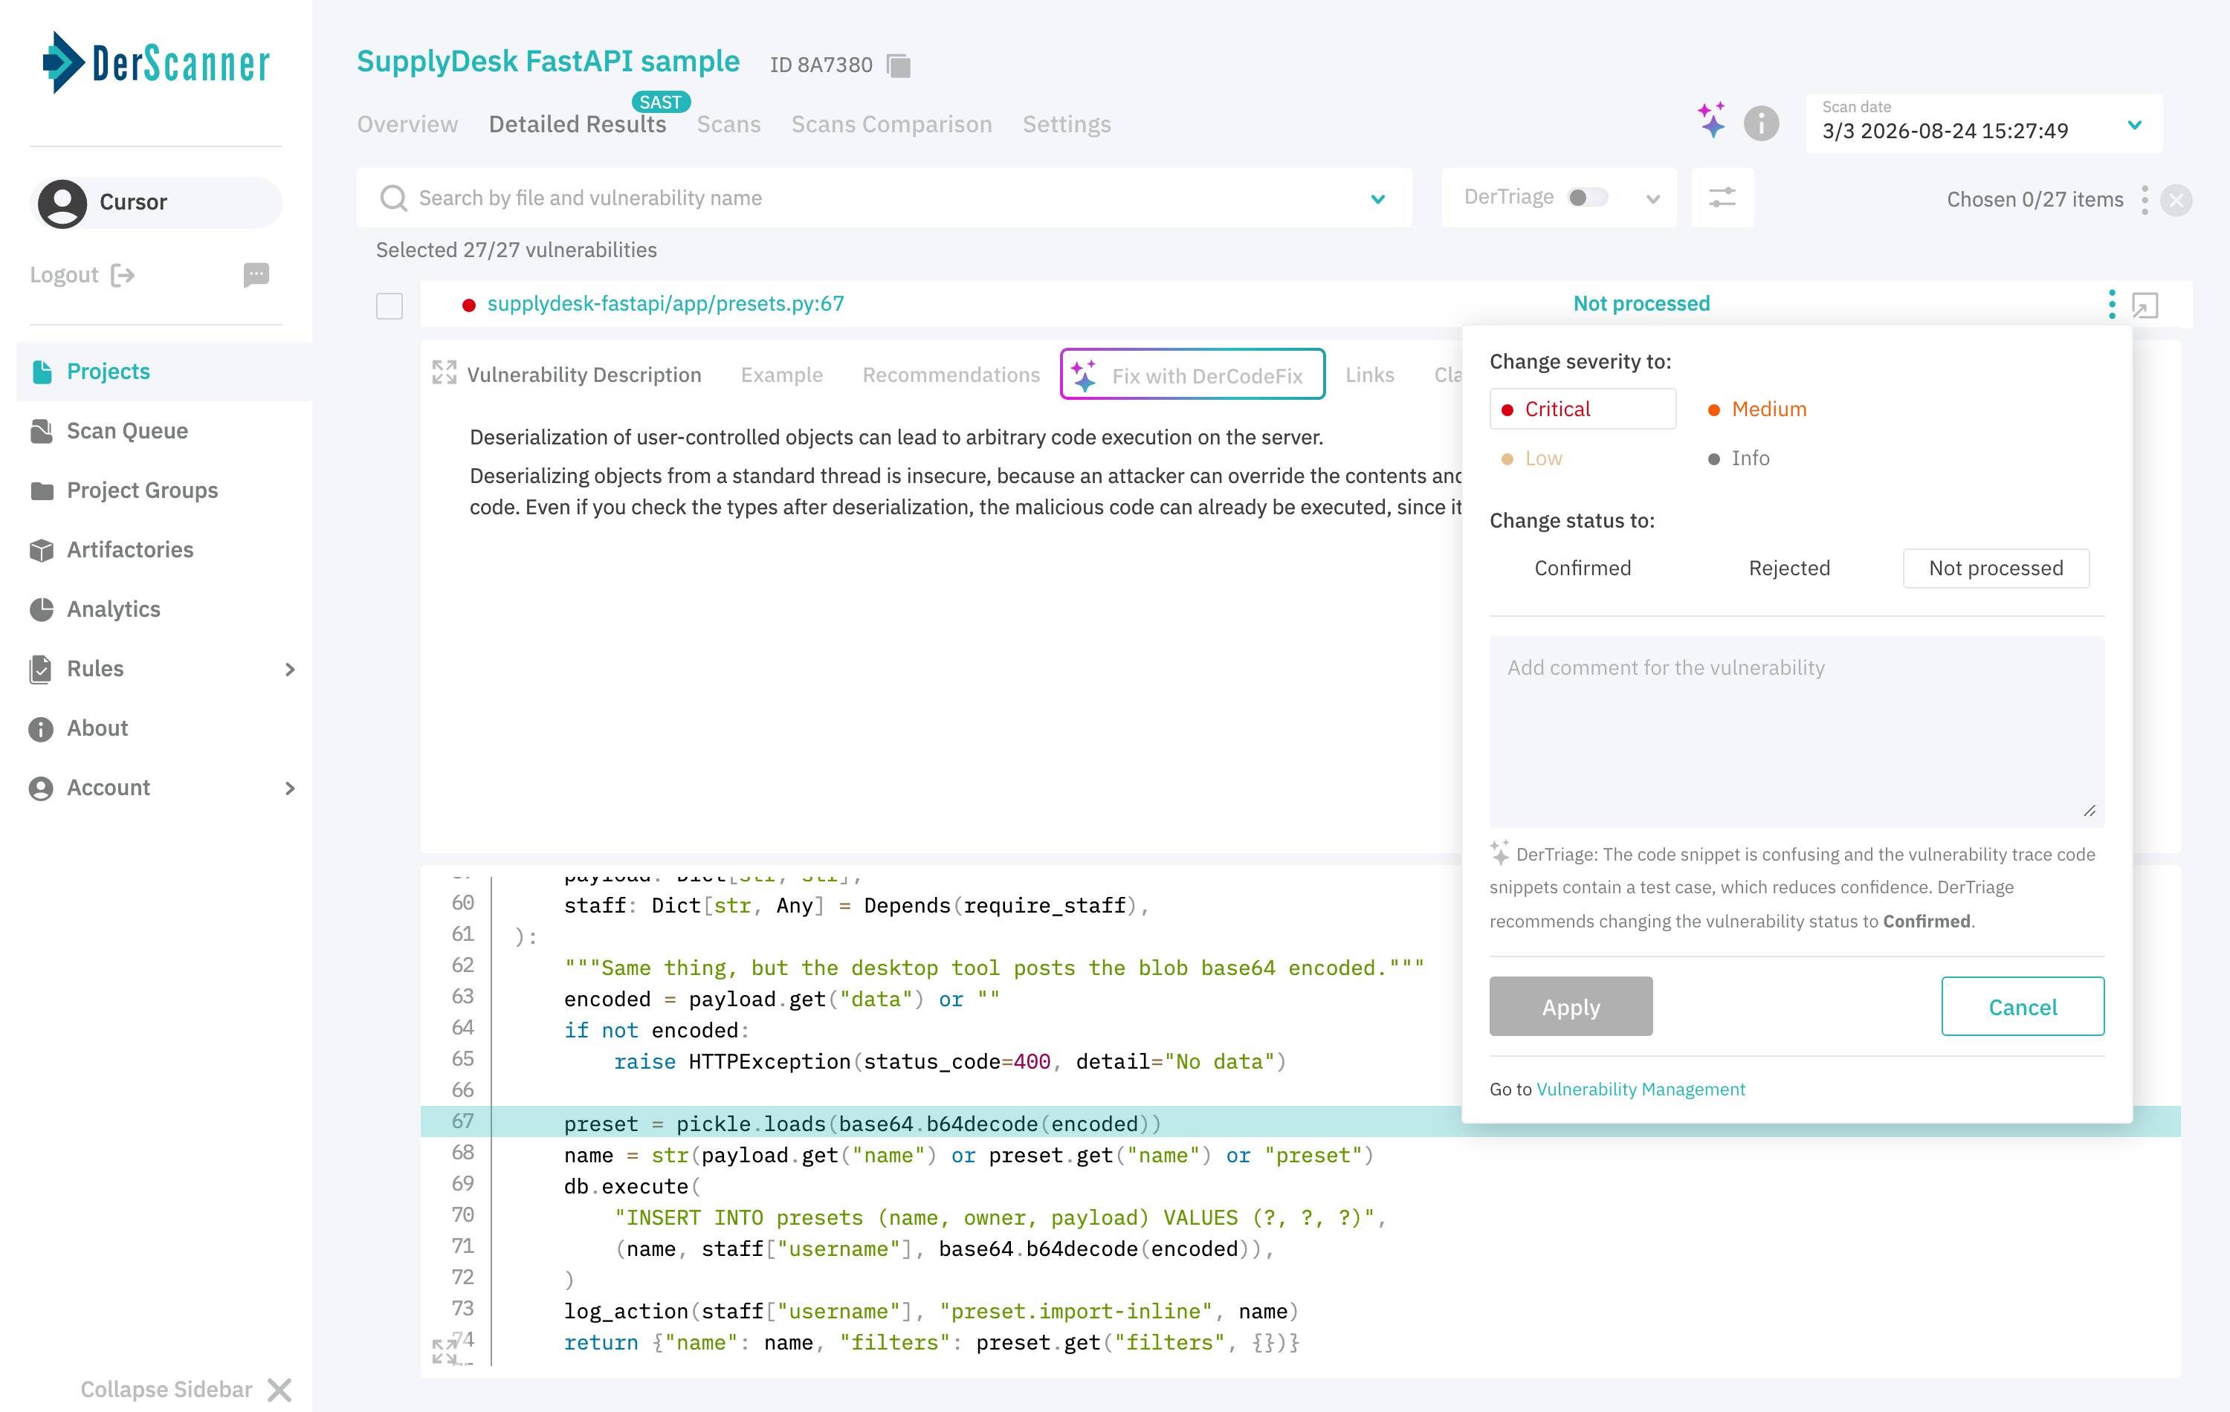
Task: Click the search magnifier icon
Action: pyautogui.click(x=393, y=197)
